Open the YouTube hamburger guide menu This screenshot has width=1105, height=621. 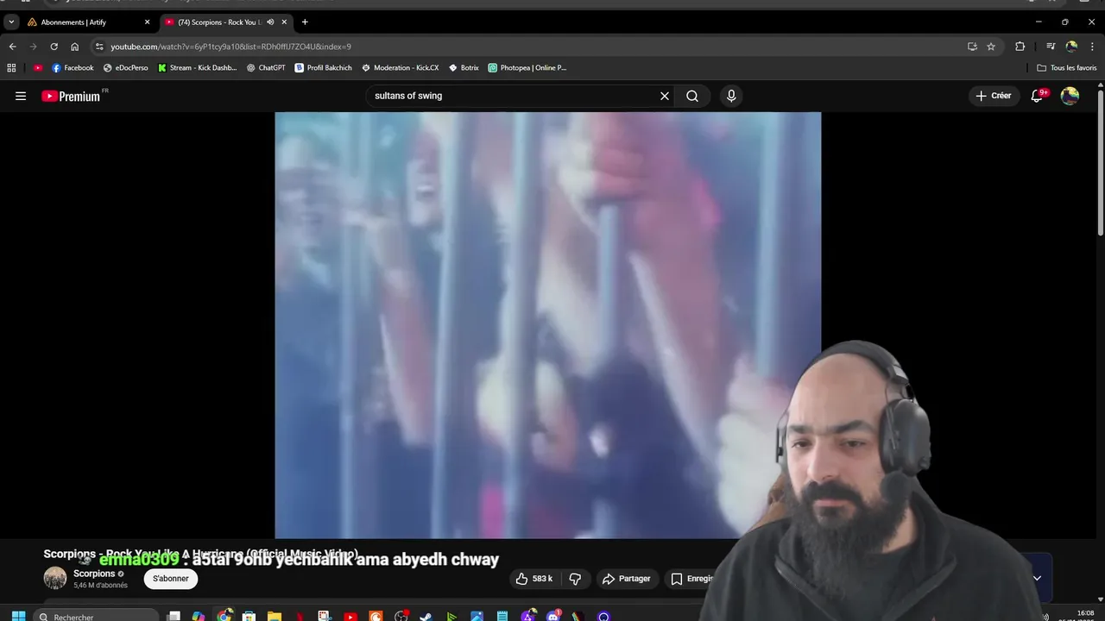(x=21, y=96)
